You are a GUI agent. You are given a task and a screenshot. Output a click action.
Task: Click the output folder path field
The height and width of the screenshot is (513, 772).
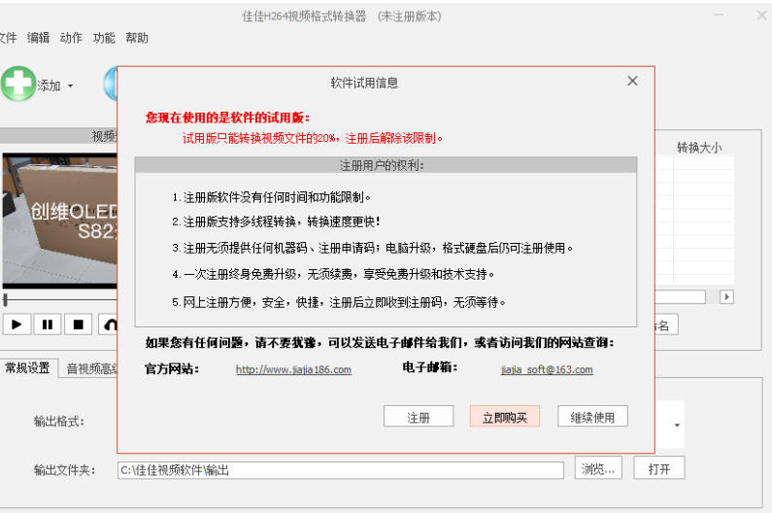click(341, 470)
